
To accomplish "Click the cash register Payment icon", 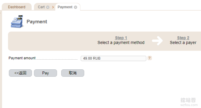I will (x=17, y=22).
